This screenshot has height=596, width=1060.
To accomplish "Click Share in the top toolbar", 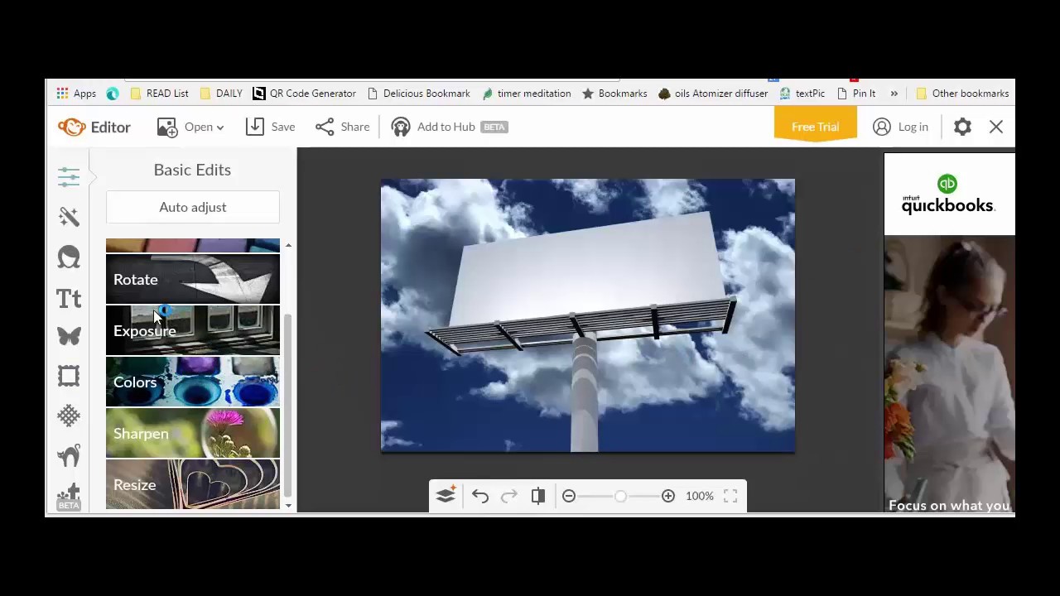I will [342, 127].
